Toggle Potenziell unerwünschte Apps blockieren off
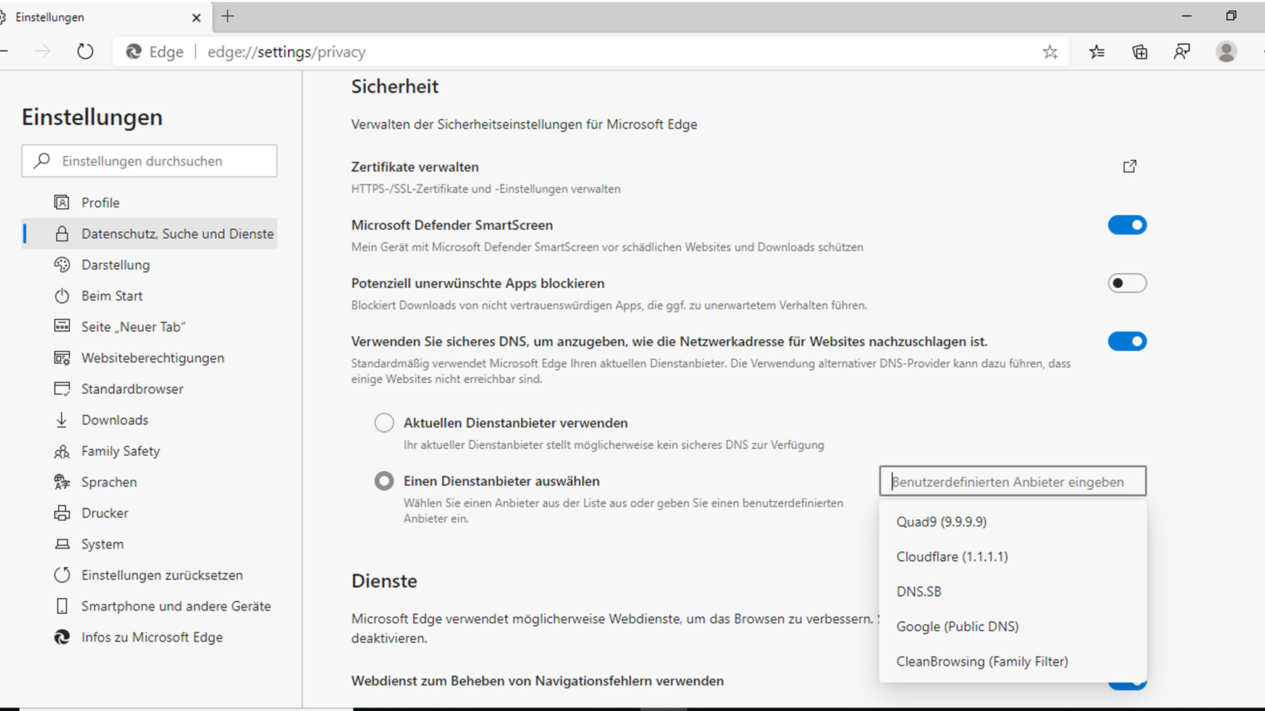 tap(1127, 283)
